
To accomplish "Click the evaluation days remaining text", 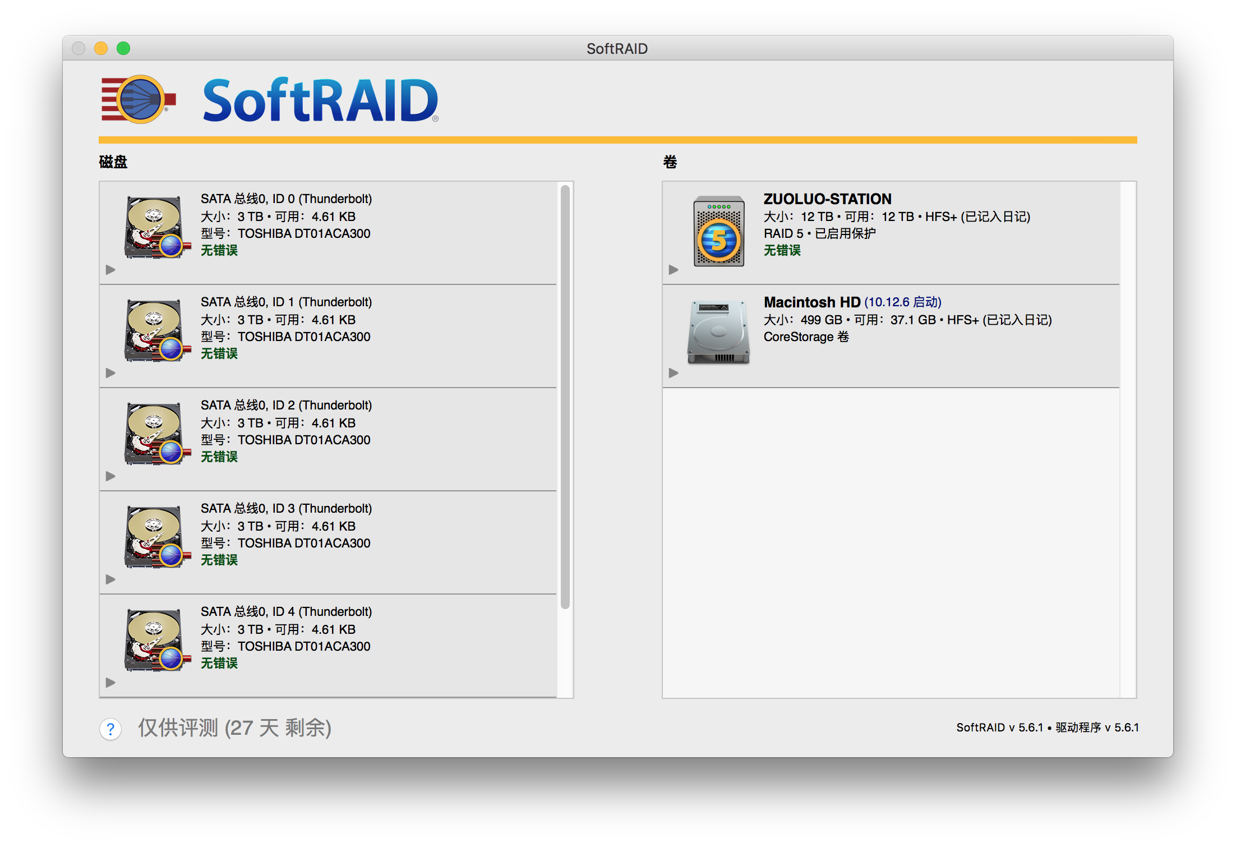I will pyautogui.click(x=235, y=728).
